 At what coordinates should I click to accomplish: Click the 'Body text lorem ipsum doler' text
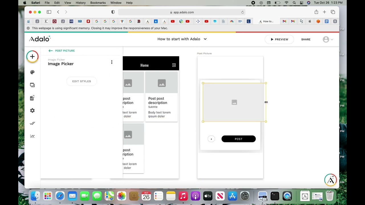159,114
